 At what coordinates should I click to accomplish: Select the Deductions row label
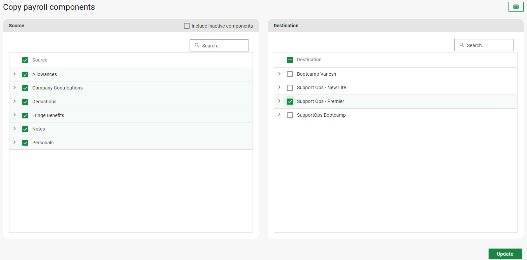pos(44,102)
